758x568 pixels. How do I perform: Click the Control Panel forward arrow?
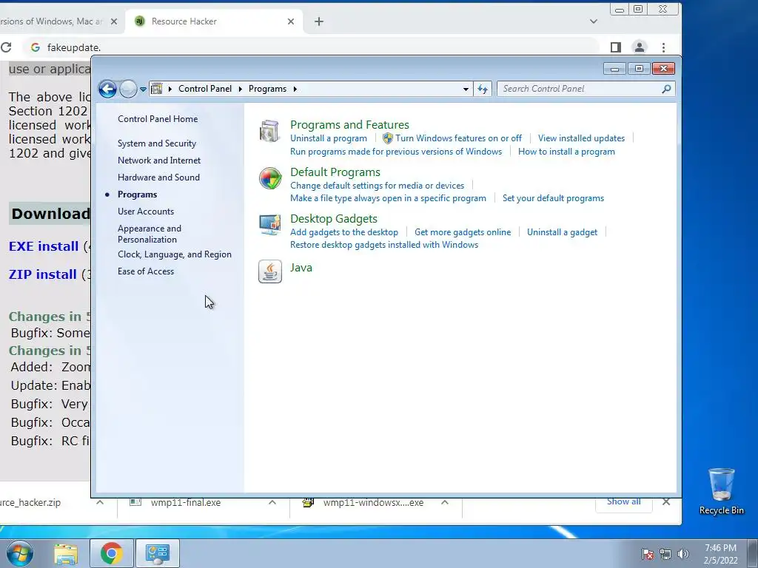click(128, 89)
